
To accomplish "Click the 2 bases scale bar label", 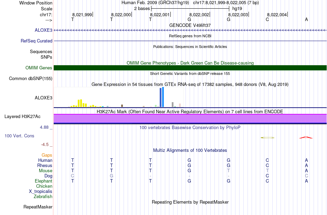I will point(142,9).
